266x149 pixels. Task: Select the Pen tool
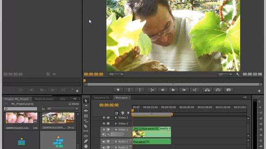tap(86, 141)
